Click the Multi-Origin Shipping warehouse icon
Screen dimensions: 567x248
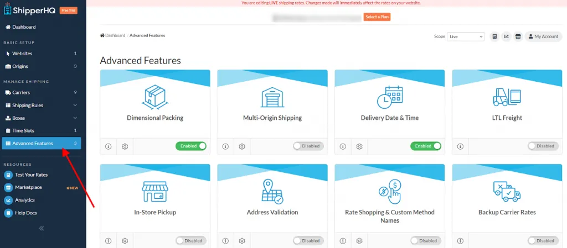click(272, 97)
